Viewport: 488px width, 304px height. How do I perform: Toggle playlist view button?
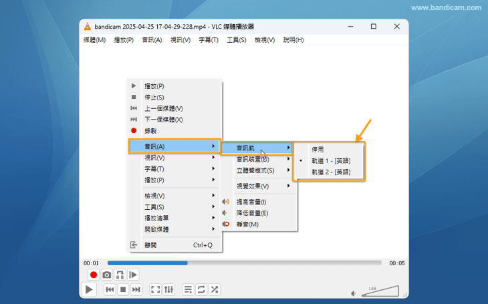[x=188, y=290]
